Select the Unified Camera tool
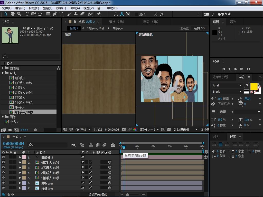 (34, 14)
